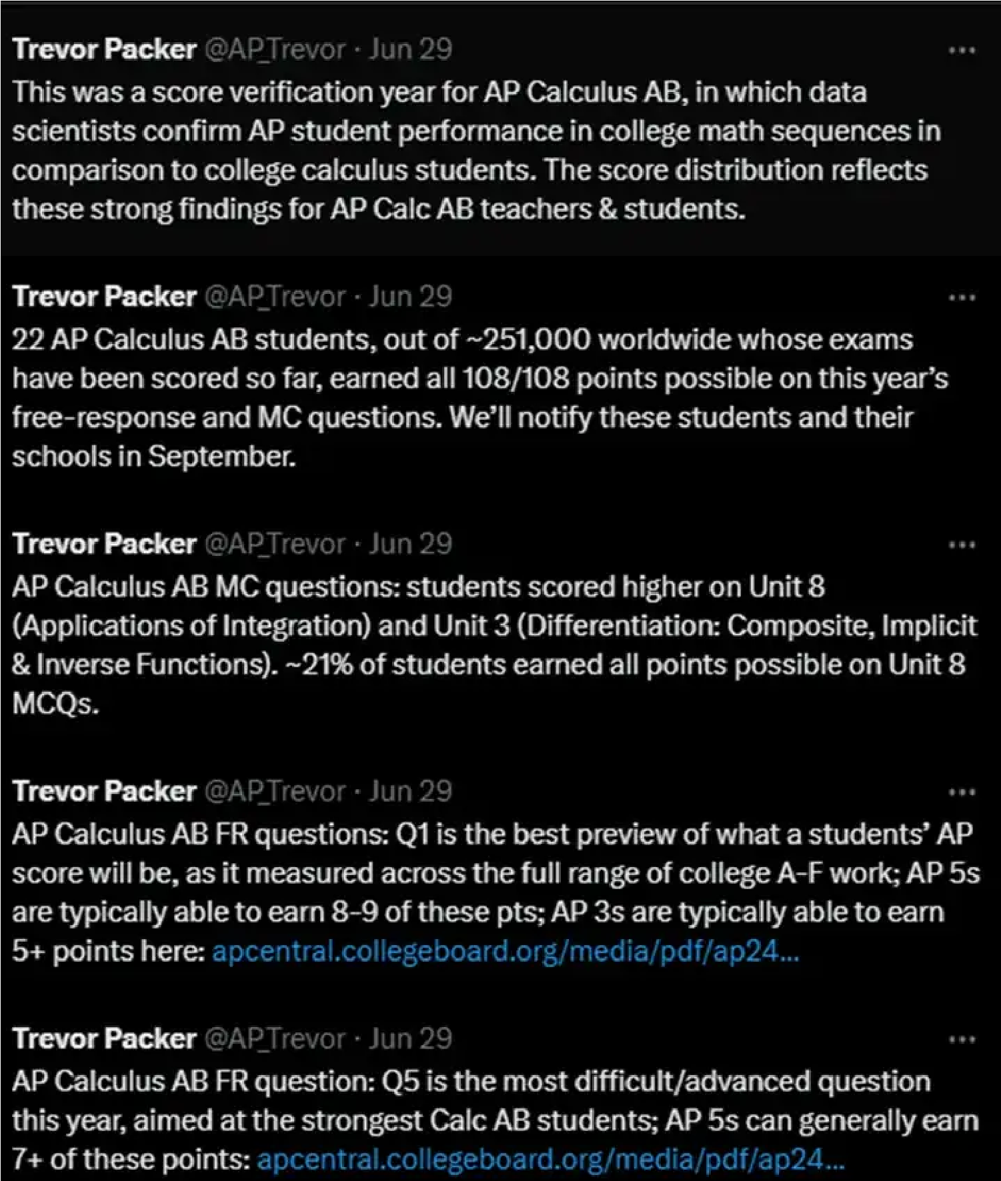Open the tweet about score verification year
1001x1181 pixels.
[467, 151]
